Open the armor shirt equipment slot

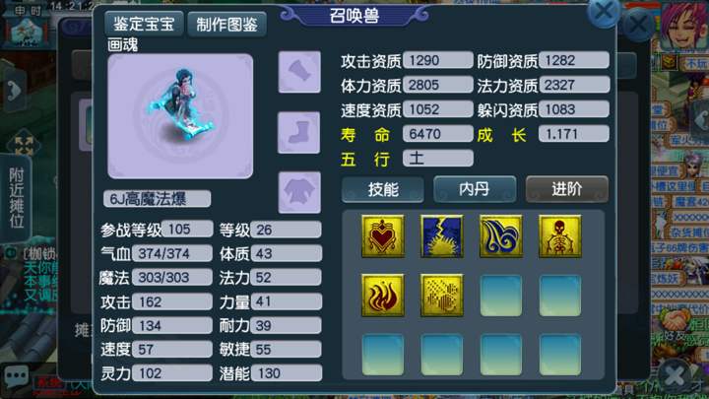(299, 192)
